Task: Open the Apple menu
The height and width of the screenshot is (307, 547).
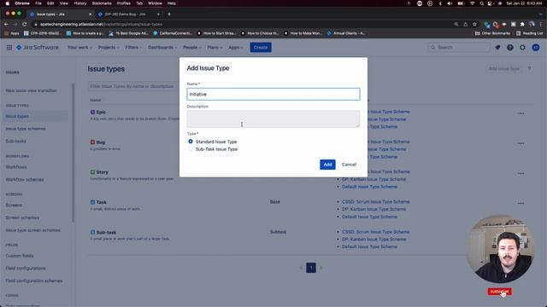Action: (x=8, y=3)
